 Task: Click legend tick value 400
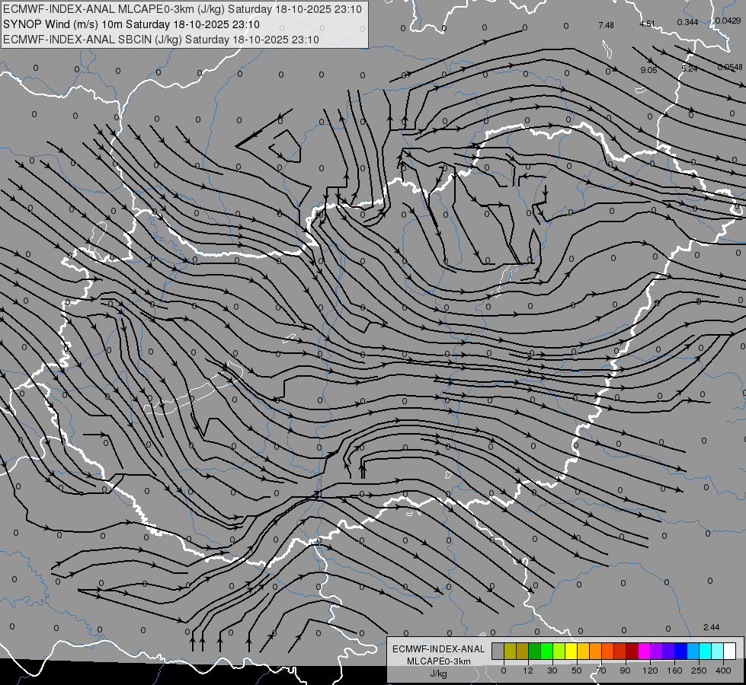click(x=723, y=671)
